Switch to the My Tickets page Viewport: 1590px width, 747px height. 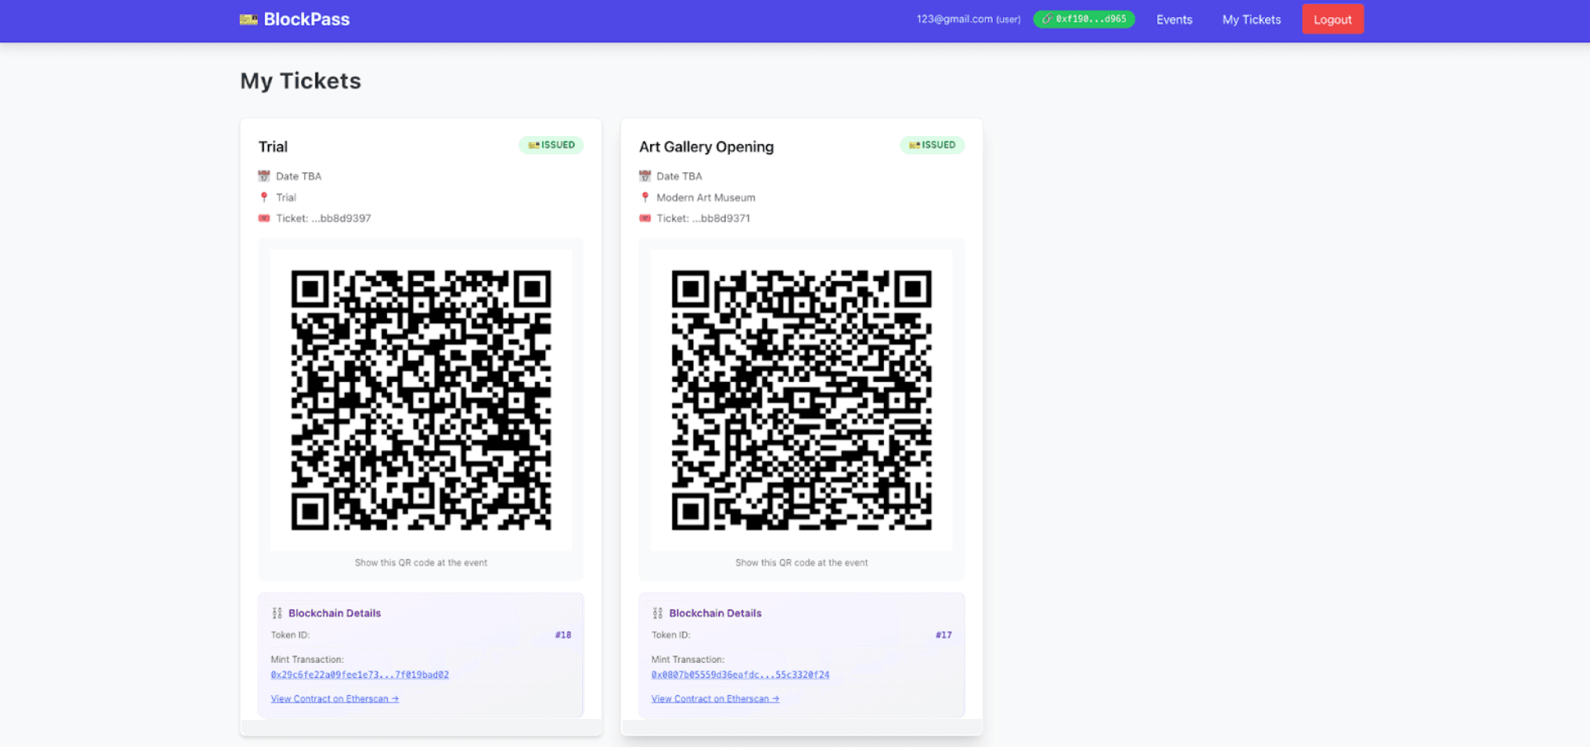tap(1251, 19)
